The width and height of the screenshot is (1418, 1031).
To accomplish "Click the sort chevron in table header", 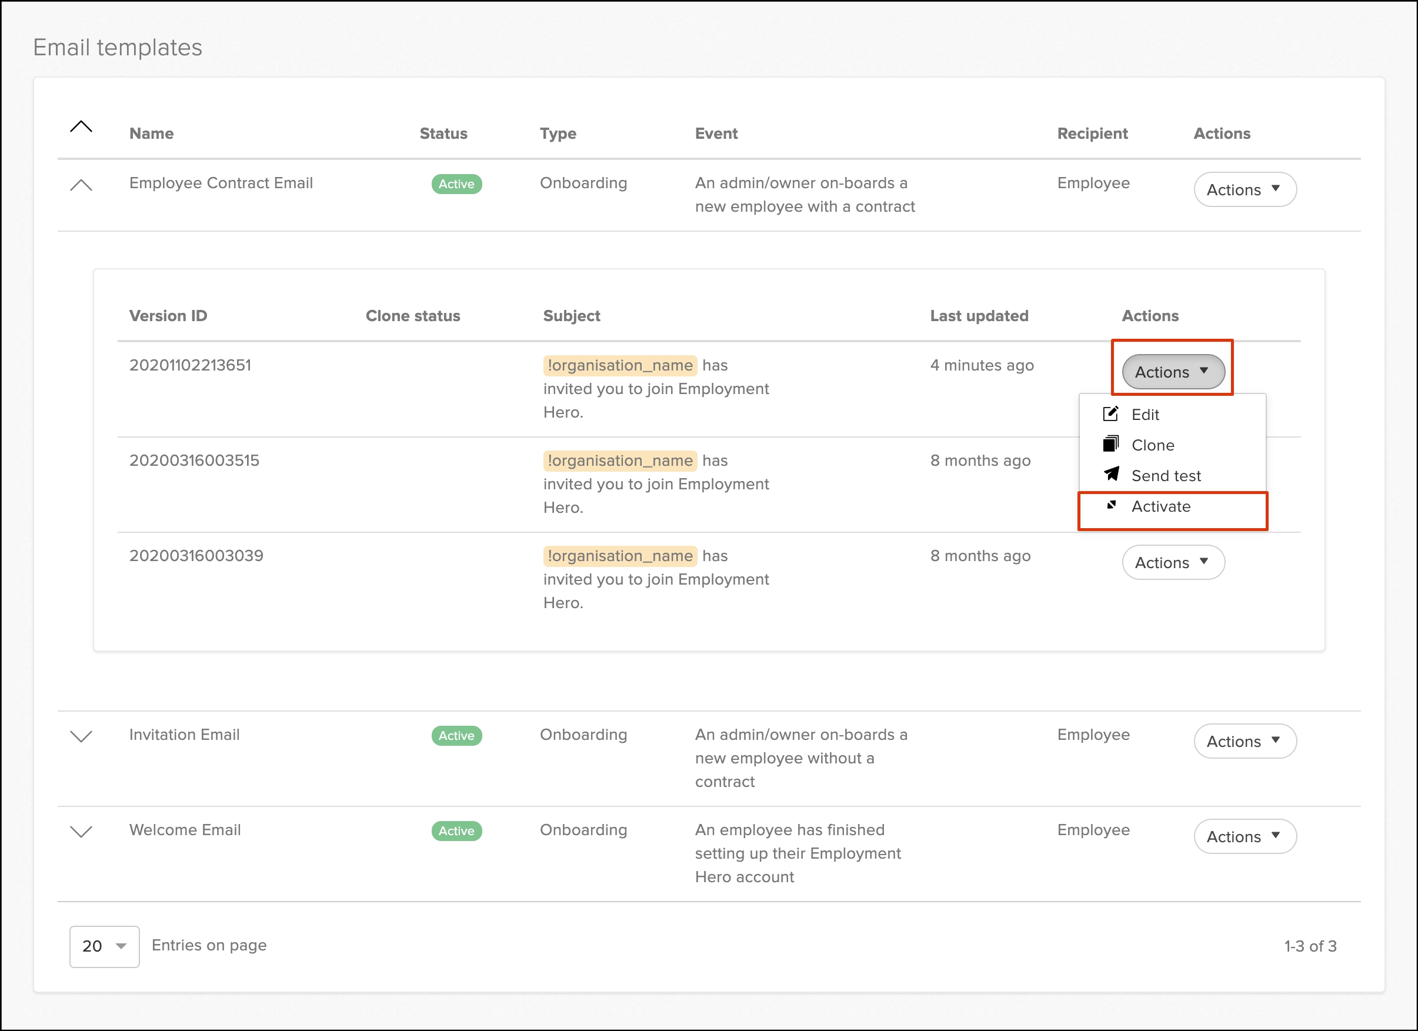I will (81, 127).
